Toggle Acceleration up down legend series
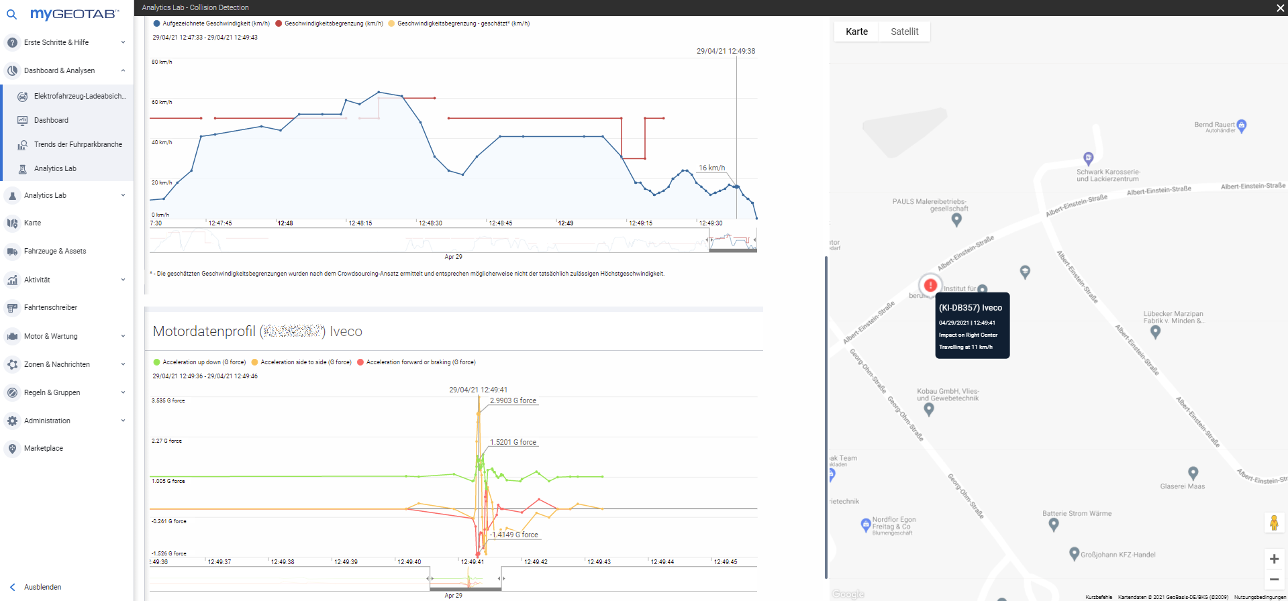1288x601 pixels. pos(199,362)
